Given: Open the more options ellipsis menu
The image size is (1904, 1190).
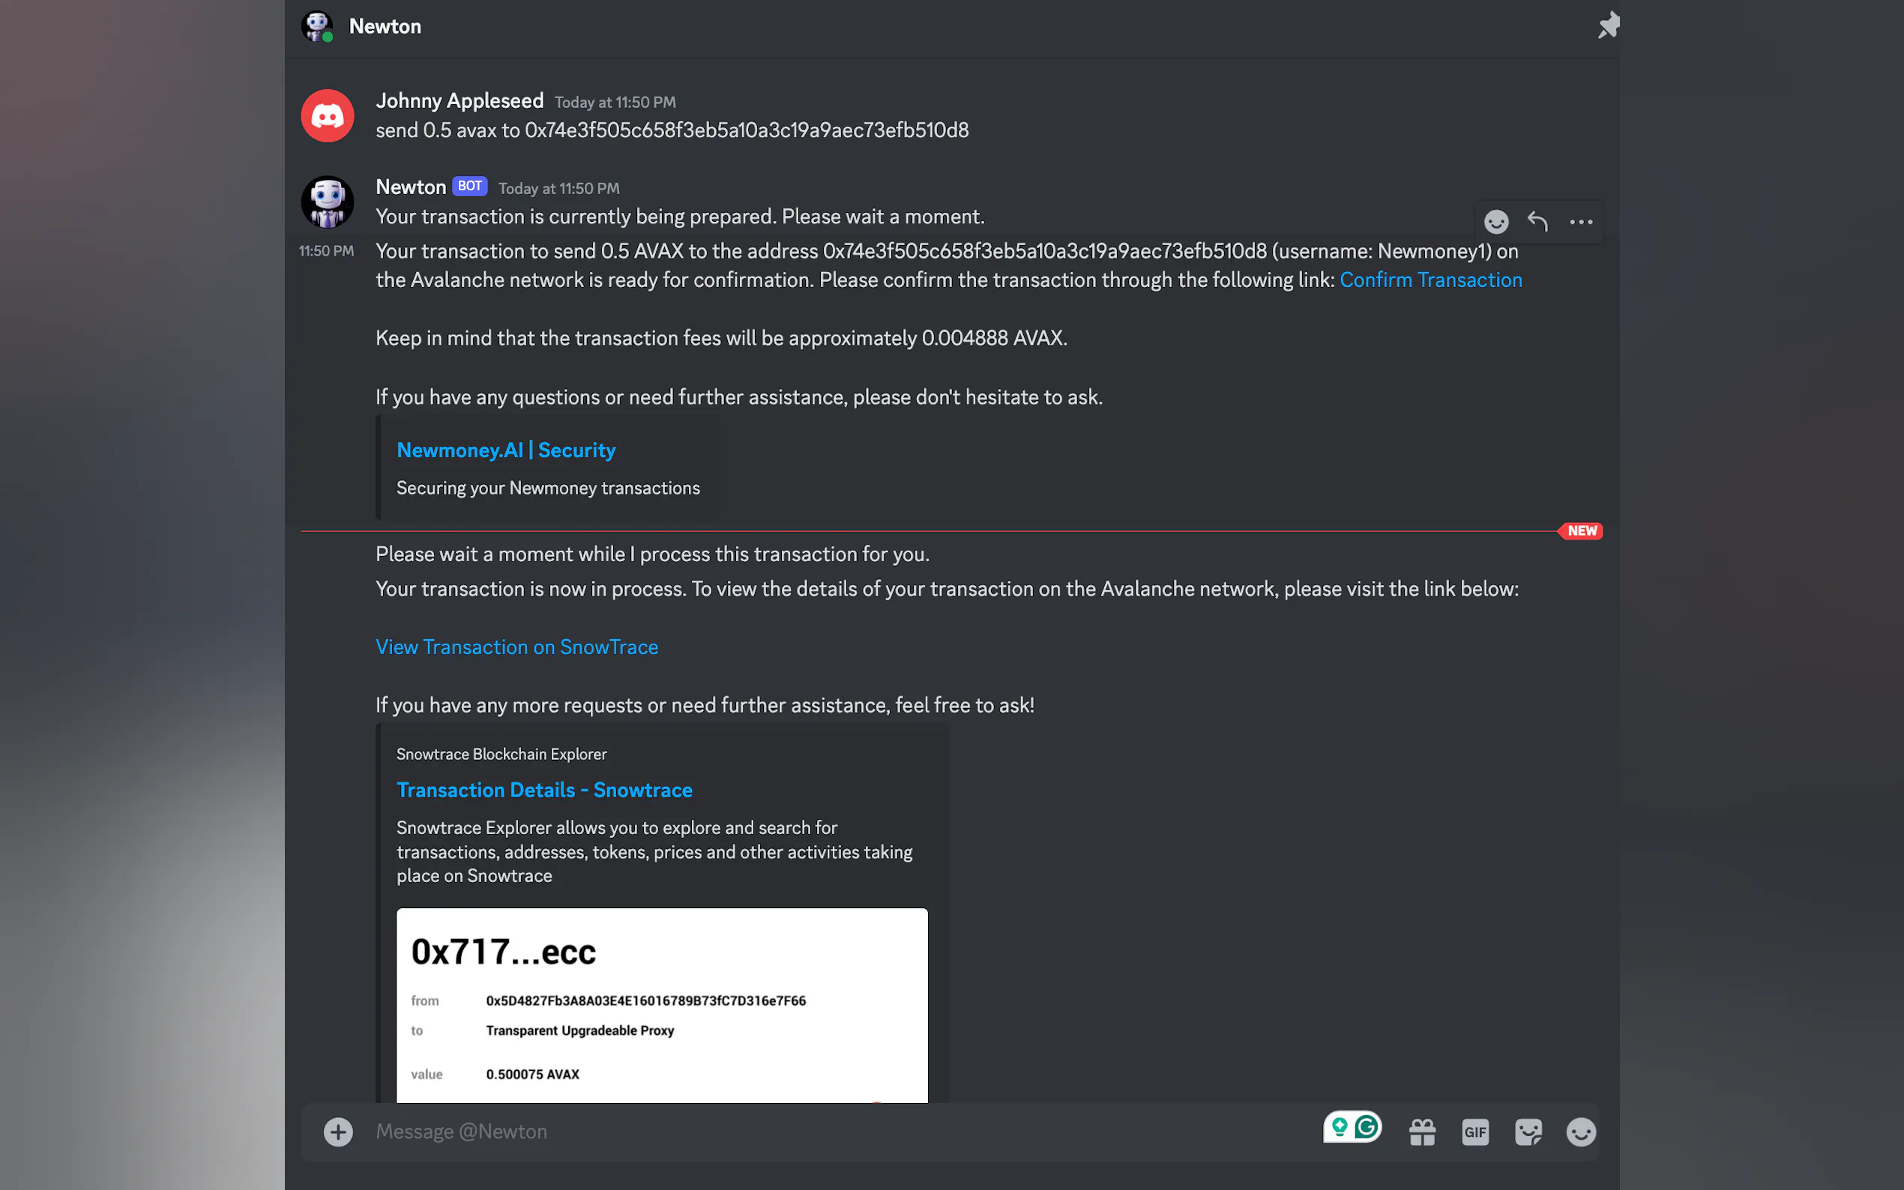Looking at the screenshot, I should 1580,222.
